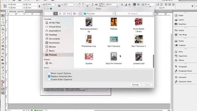Go back in Place dialog
Screen dimensions: 197x111
[x=46, y=14]
